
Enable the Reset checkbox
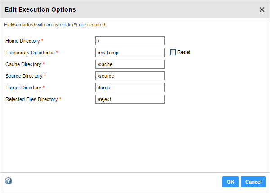coord(173,53)
